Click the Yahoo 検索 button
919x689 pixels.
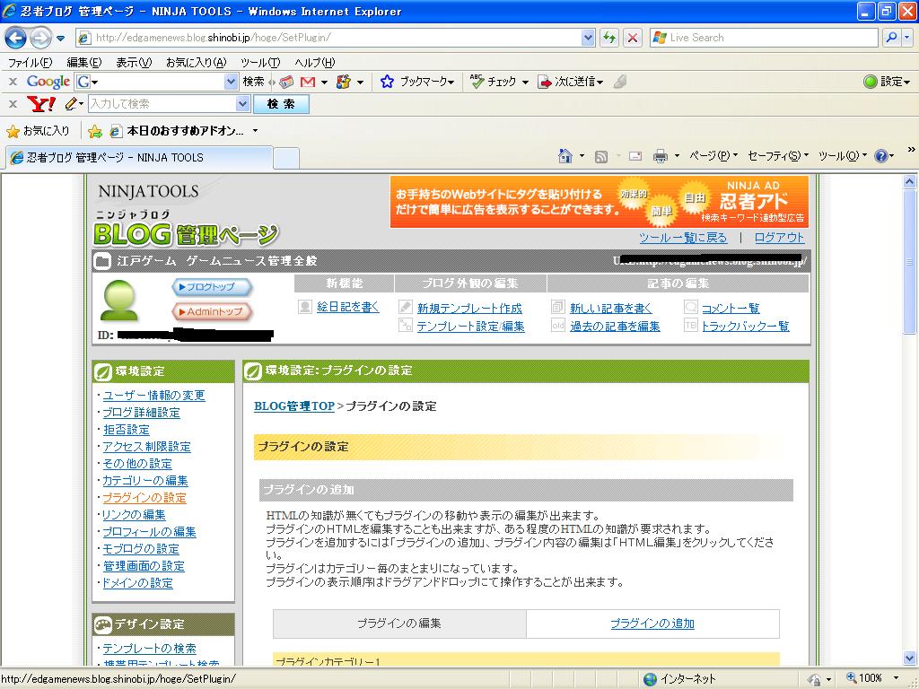click(281, 104)
